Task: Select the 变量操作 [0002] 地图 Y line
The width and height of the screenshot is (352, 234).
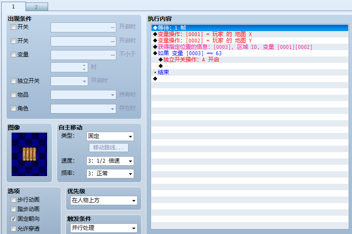Action: [250, 40]
